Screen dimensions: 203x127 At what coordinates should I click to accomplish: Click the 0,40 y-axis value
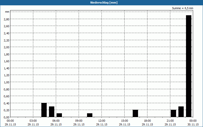tap(7, 103)
